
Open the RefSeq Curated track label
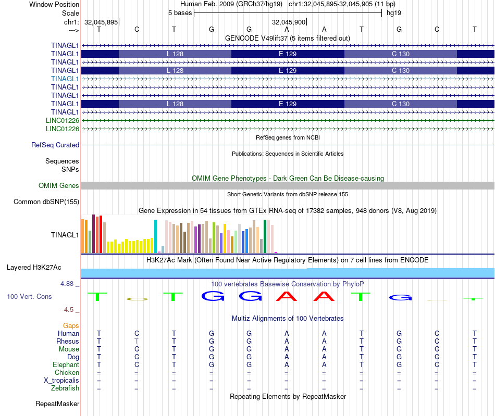55,145
